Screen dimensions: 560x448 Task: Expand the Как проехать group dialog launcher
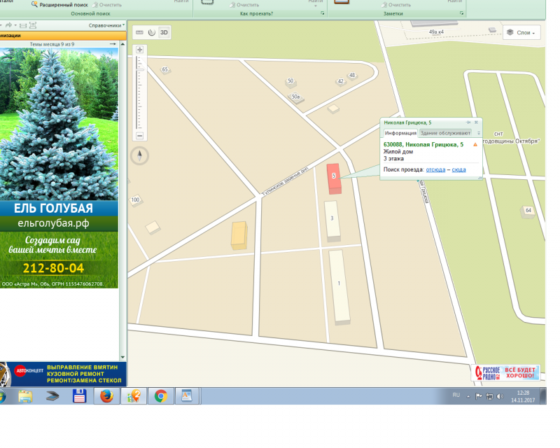tap(323, 13)
